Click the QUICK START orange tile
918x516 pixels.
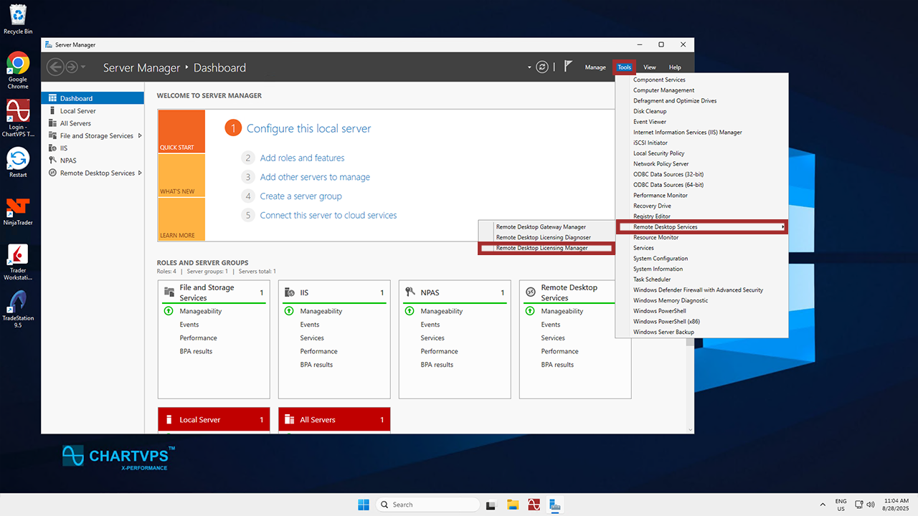(181, 131)
